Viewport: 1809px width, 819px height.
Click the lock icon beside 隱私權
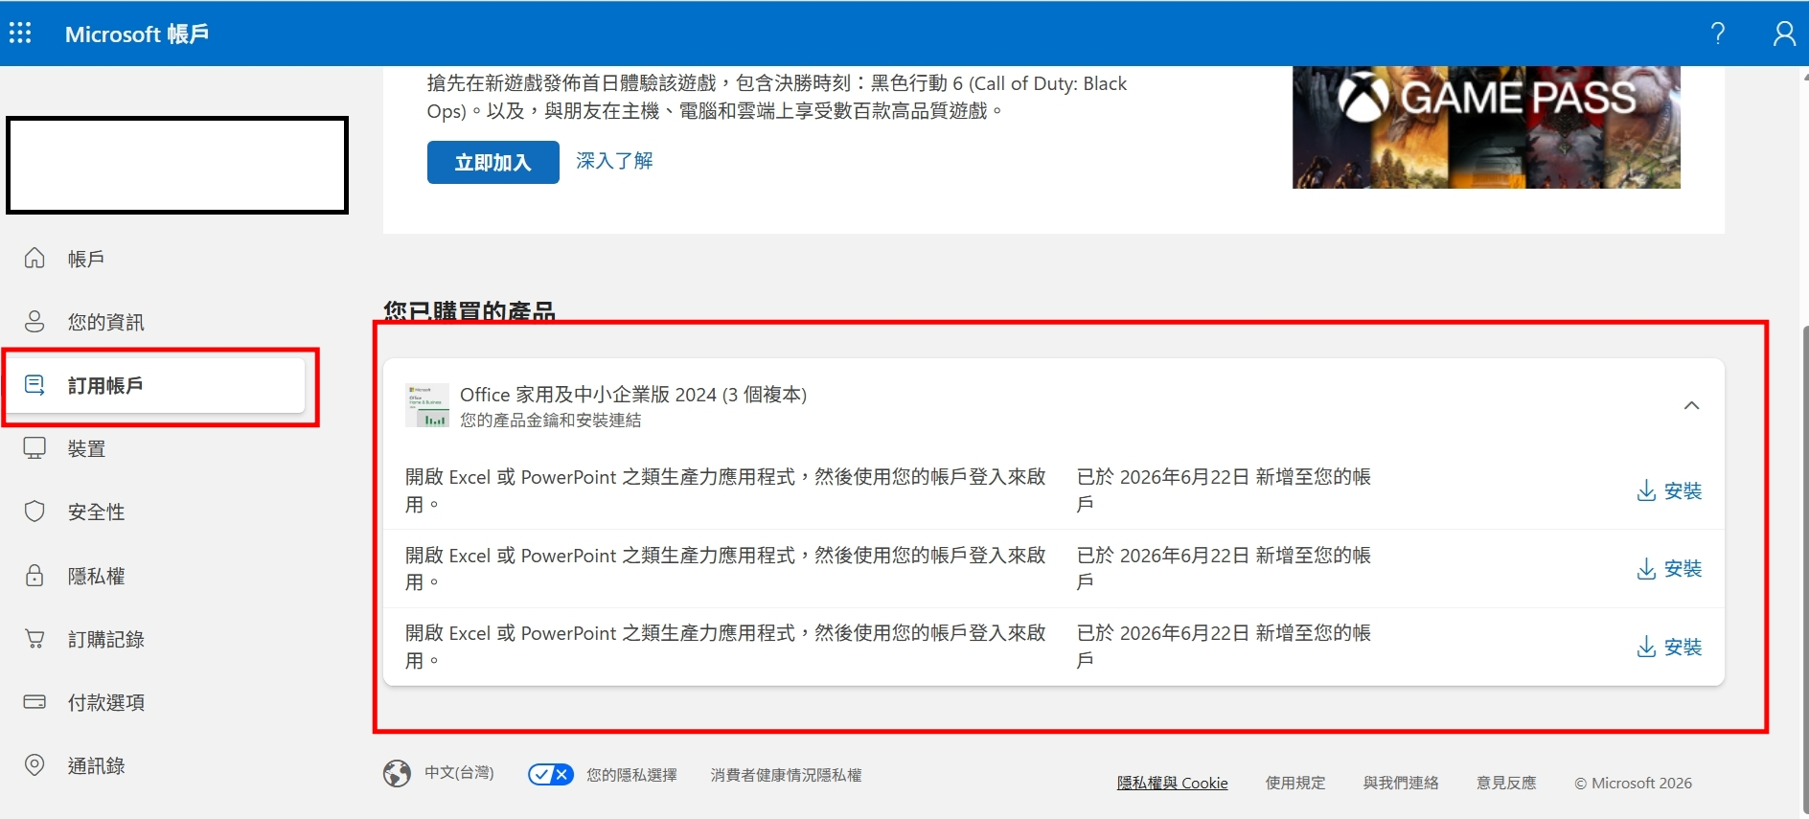[34, 575]
